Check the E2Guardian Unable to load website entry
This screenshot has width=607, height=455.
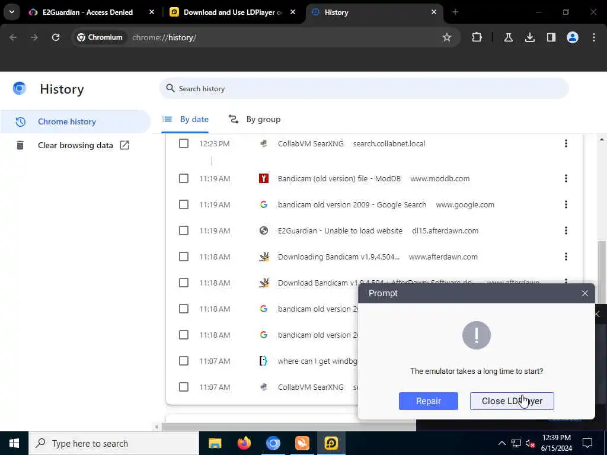point(184,230)
